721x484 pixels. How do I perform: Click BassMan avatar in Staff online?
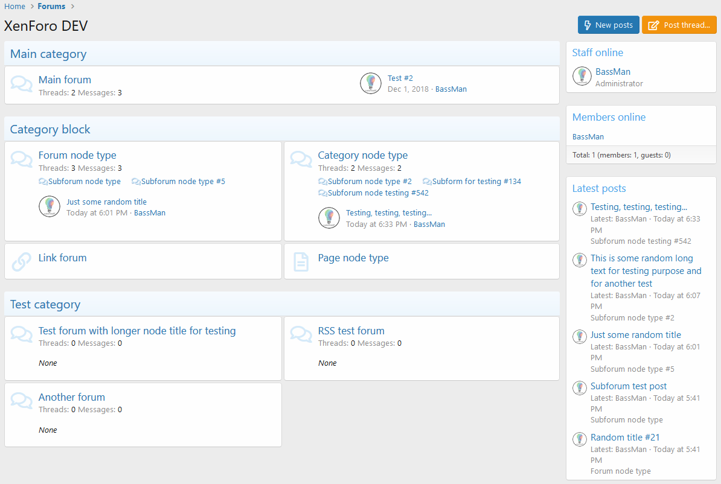pyautogui.click(x=582, y=76)
